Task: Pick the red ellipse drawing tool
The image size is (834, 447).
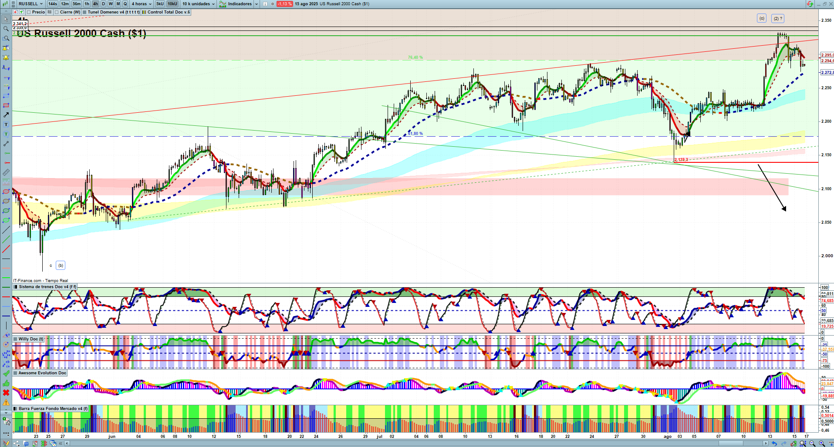Action: click(x=6, y=192)
